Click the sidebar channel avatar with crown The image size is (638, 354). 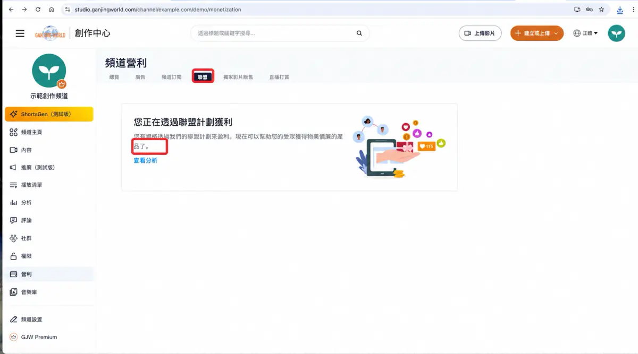click(x=49, y=71)
